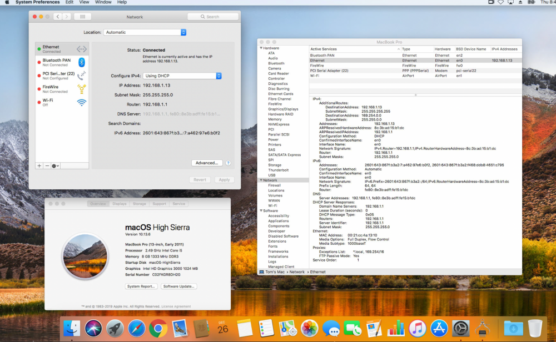
Task: Remove selected service with minus button
Action: [47, 165]
